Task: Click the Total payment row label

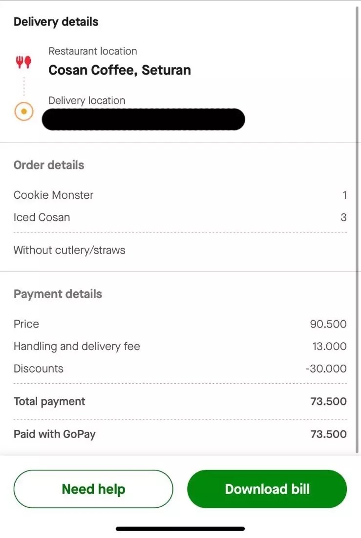Action: click(x=49, y=401)
